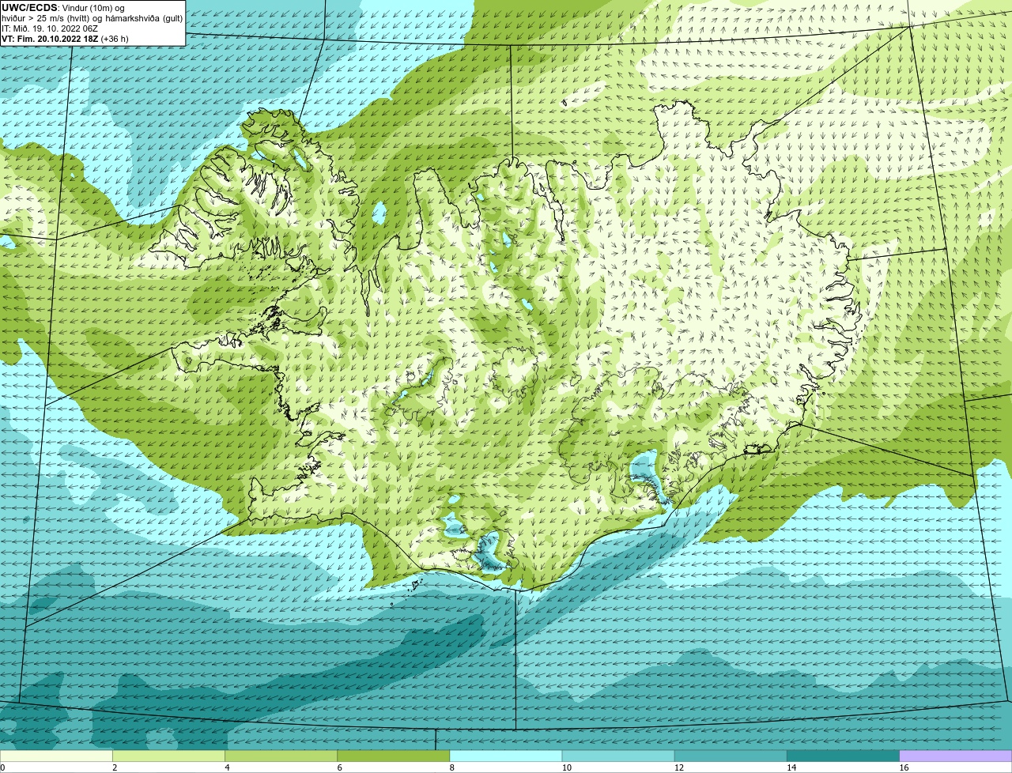Select the "IT: Mið. 19. 10. 2022 06Z" line
Image resolution: width=1012 pixels, height=773 pixels.
50,28
